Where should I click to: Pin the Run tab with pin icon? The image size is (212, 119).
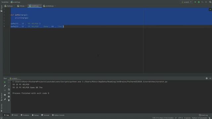pyautogui.click(x=5, y=99)
